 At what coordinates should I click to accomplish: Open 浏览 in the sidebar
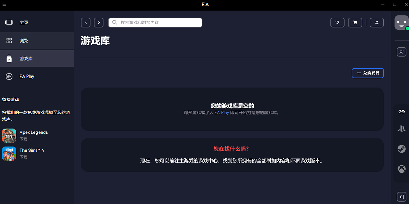coord(37,40)
